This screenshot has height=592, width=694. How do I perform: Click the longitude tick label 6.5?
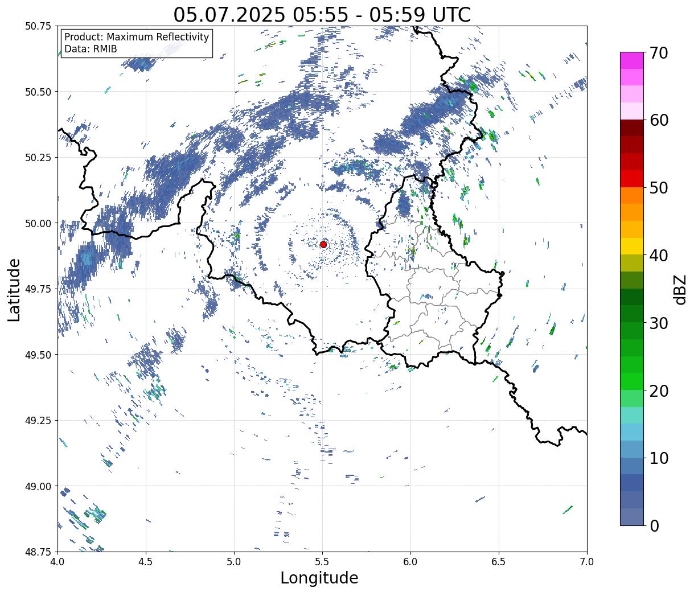click(x=499, y=561)
